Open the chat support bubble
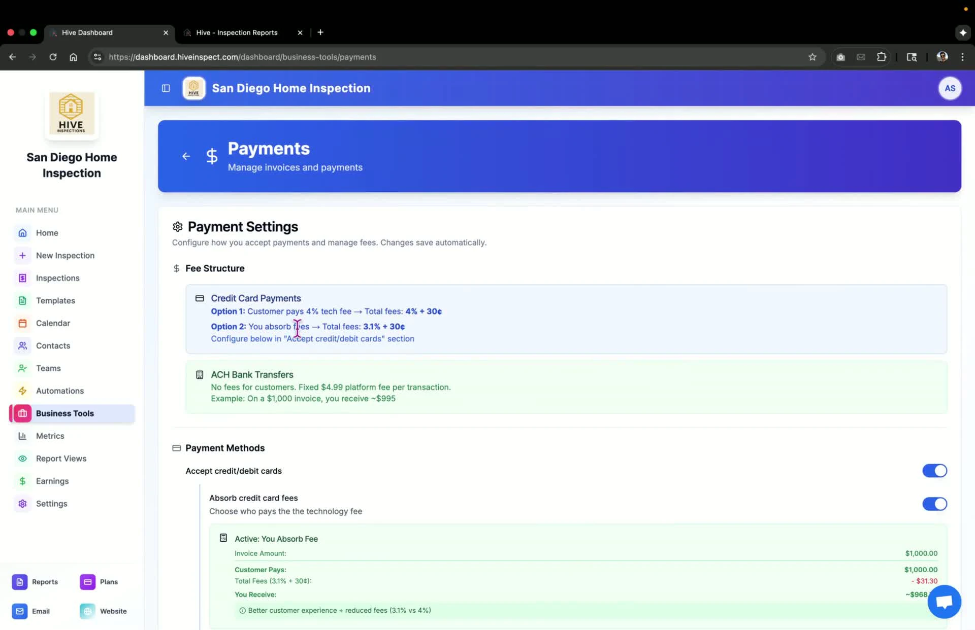The width and height of the screenshot is (975, 630). 944,602
